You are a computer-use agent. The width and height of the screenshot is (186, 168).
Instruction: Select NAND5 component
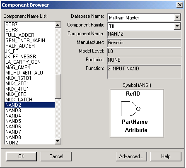tap(29, 121)
